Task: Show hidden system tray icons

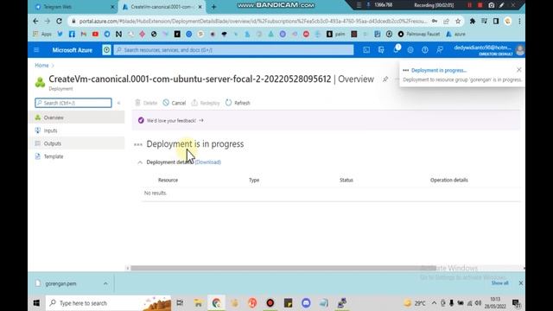Action: [434, 303]
